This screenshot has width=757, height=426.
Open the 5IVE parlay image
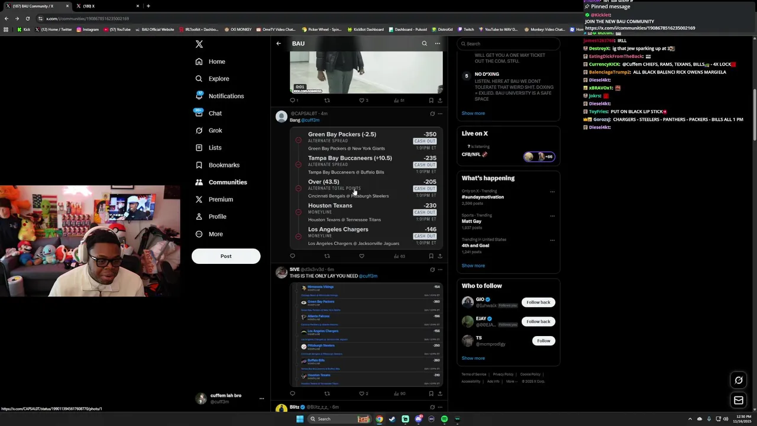[x=366, y=335]
